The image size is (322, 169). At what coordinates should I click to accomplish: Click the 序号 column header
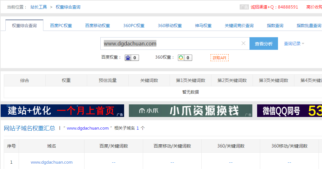click(x=11, y=146)
